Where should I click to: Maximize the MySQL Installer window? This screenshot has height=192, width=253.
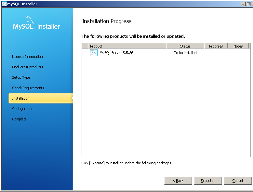click(248, 4)
